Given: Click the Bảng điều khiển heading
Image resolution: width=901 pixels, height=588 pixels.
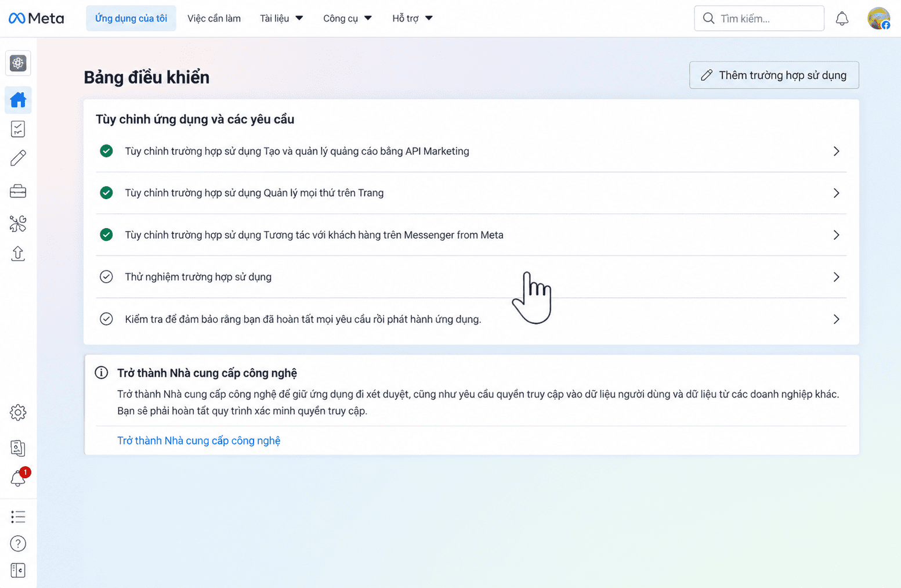Looking at the screenshot, I should pos(147,77).
